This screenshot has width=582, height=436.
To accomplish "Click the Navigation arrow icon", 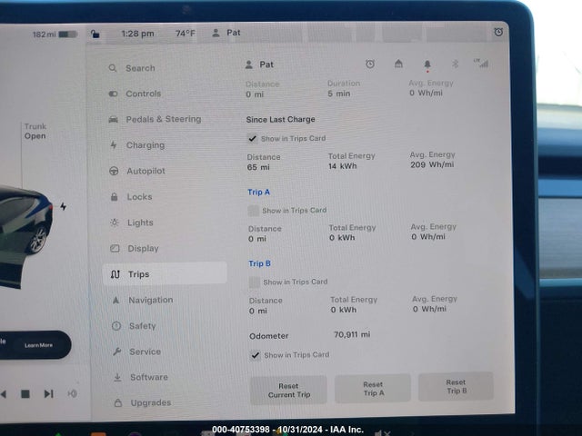I will [115, 300].
